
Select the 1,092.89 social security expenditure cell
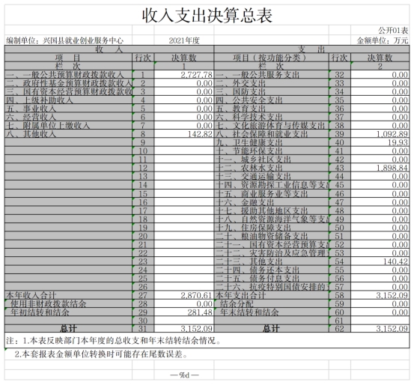380,134
